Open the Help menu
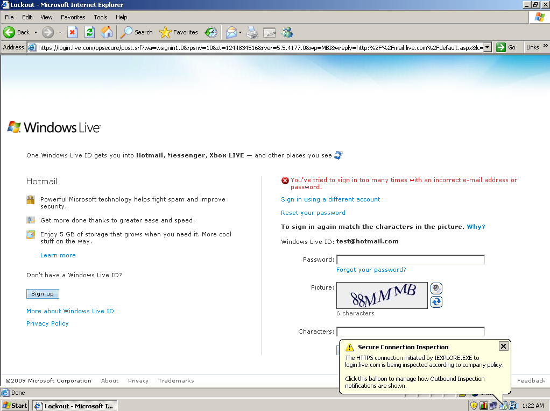The image size is (550, 411). [122, 17]
